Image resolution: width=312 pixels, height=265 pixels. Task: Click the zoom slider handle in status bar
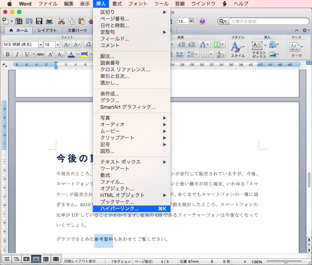[x=286, y=261]
